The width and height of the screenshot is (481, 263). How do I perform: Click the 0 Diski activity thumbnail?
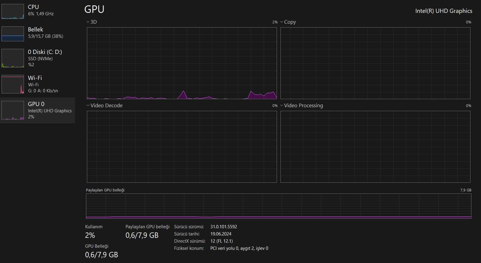click(13, 58)
